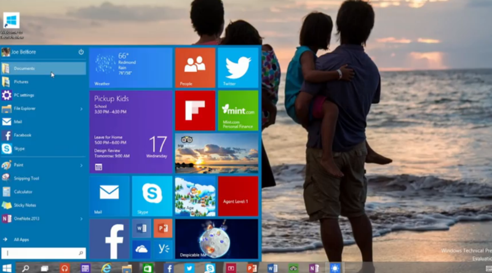This screenshot has width=492, height=273.
Task: Expand the Paint jump list arrow
Action: pos(81,165)
